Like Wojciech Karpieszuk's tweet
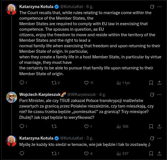Screen dimensions: 167x160 tap(86, 126)
